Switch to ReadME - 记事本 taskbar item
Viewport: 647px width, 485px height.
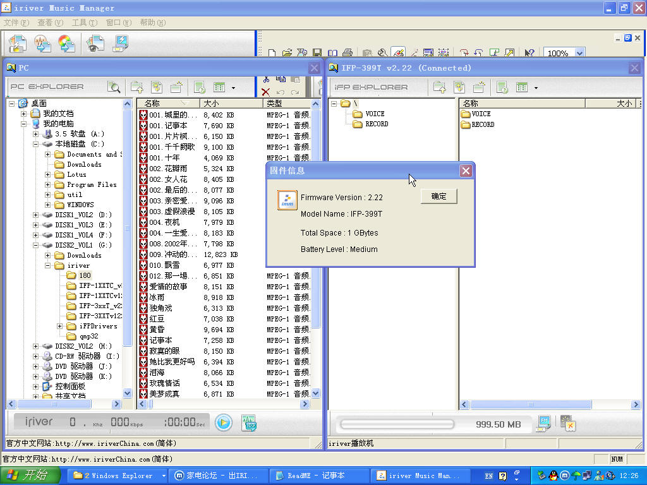319,476
